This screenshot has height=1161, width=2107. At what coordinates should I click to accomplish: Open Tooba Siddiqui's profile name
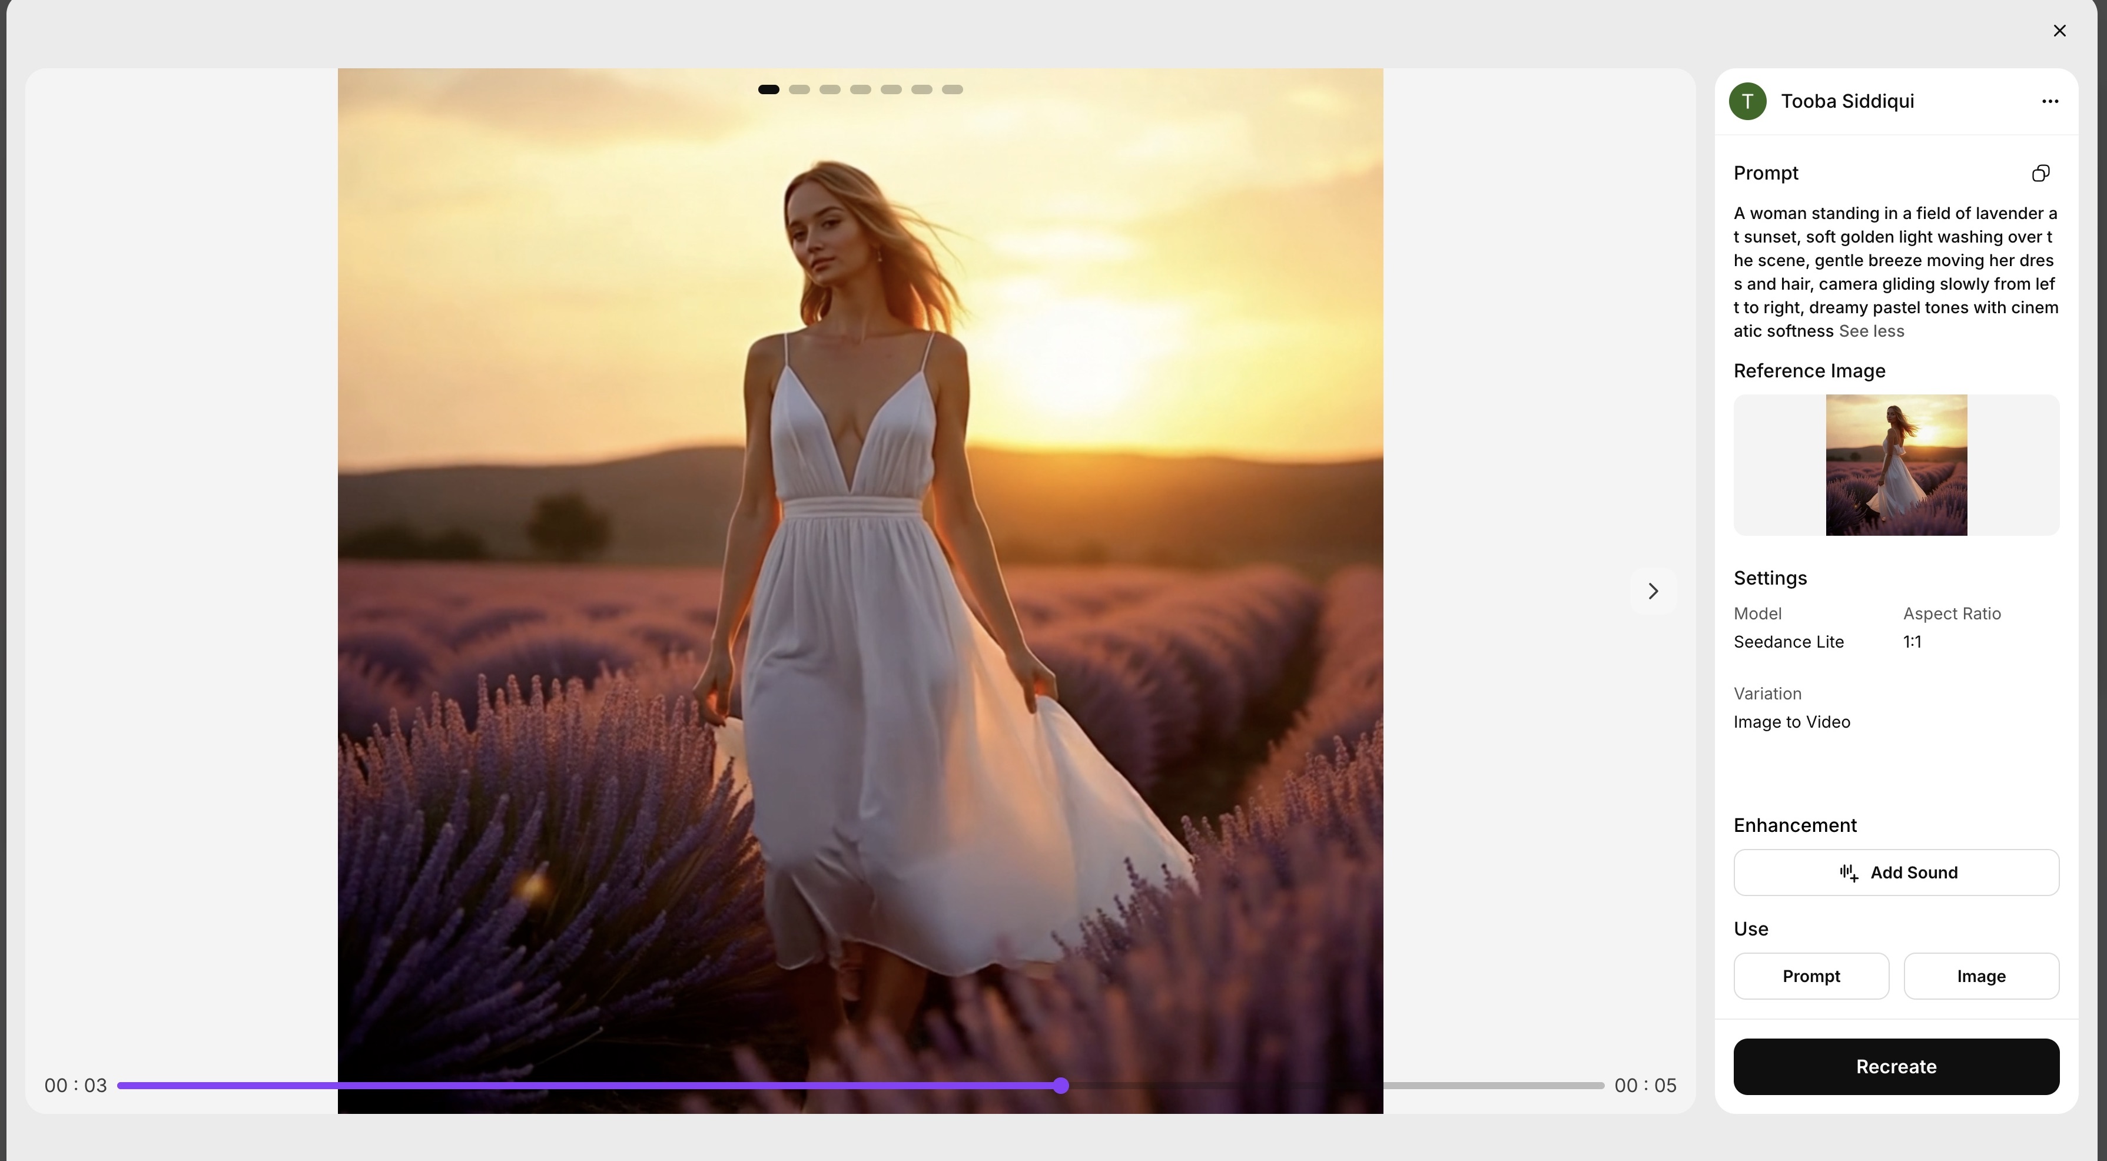point(1847,101)
